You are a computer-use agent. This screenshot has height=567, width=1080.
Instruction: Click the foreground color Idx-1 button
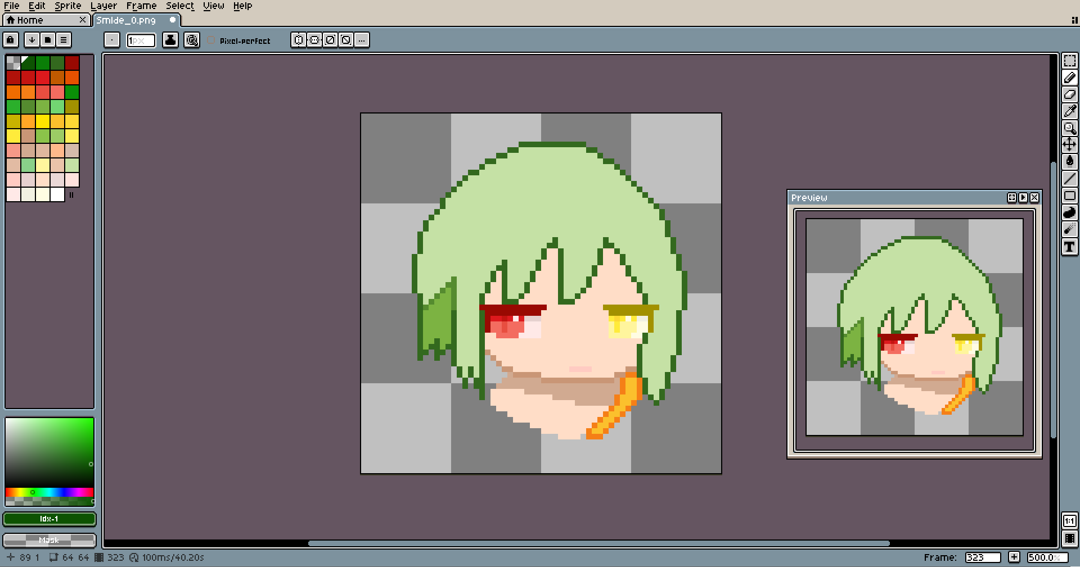pos(49,519)
